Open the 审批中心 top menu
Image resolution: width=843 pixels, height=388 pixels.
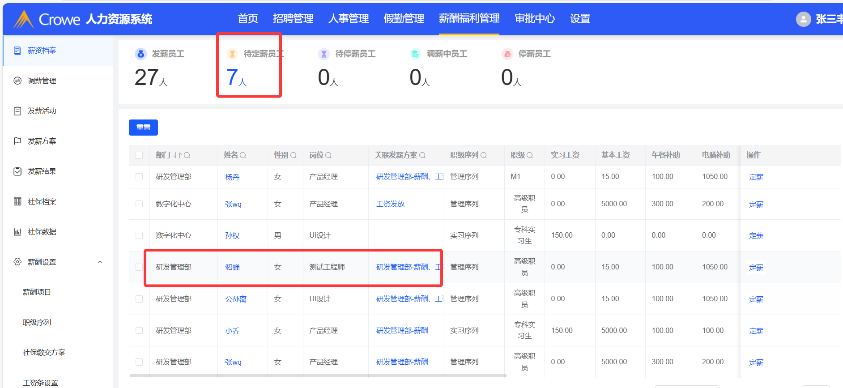pos(535,19)
